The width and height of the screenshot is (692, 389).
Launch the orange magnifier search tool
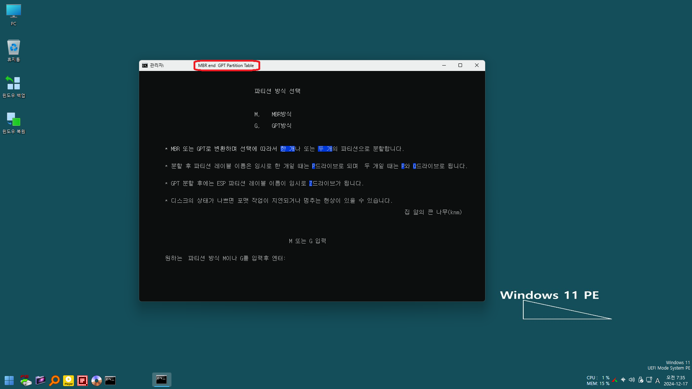coord(54,380)
